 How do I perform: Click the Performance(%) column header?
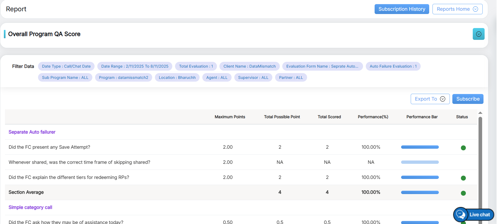373,117
